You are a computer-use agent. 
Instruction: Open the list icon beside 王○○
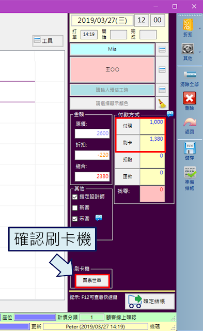tap(162, 69)
